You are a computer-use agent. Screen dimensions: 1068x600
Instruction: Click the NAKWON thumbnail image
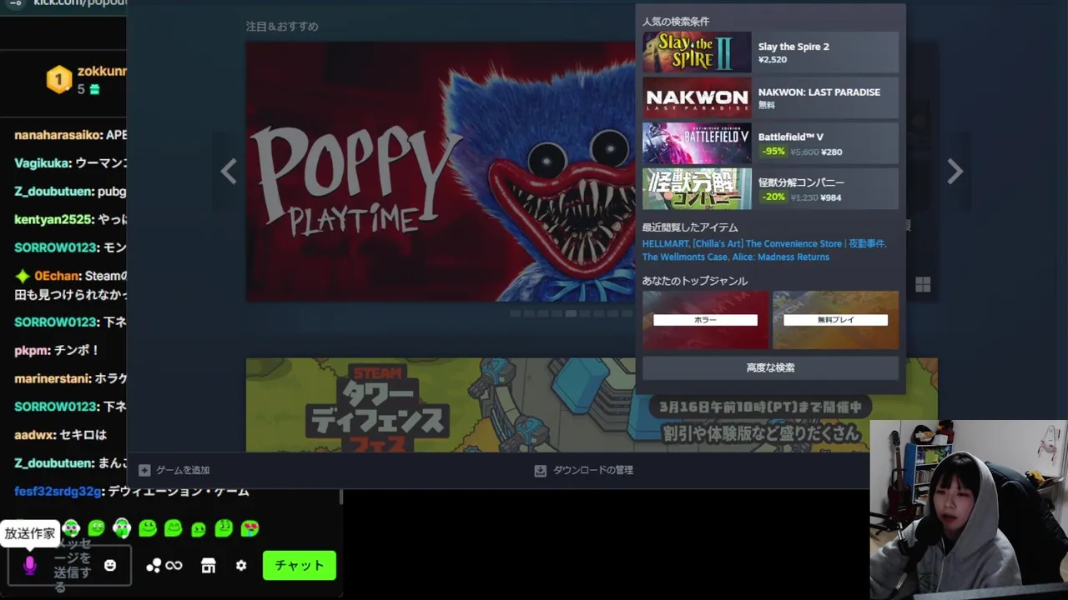(x=697, y=97)
